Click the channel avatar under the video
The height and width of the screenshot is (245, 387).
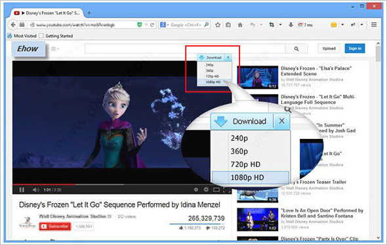27,223
